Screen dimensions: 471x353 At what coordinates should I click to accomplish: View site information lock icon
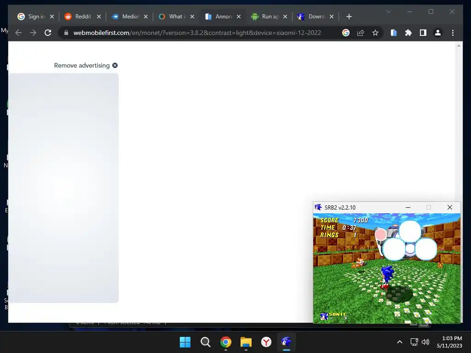[x=66, y=33]
